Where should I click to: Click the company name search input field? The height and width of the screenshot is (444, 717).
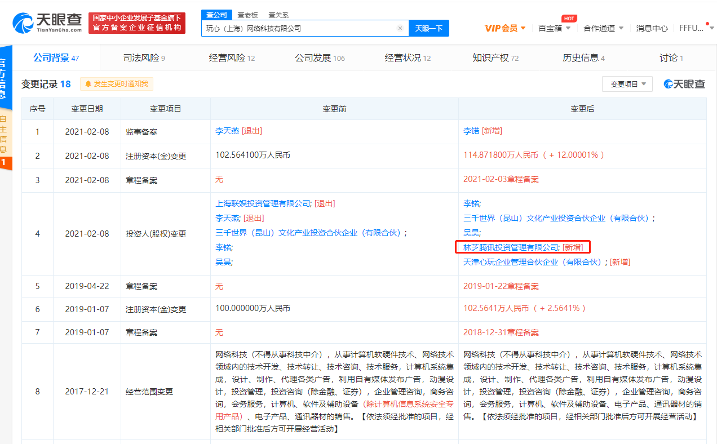(x=299, y=28)
